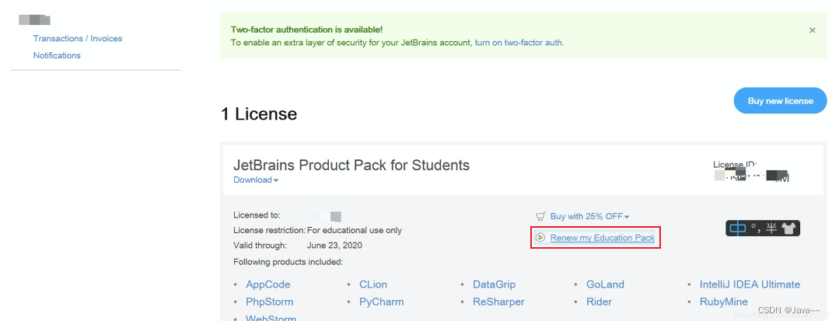Image resolution: width=832 pixels, height=321 pixels.
Task: Click the circular renew icon
Action: point(540,237)
